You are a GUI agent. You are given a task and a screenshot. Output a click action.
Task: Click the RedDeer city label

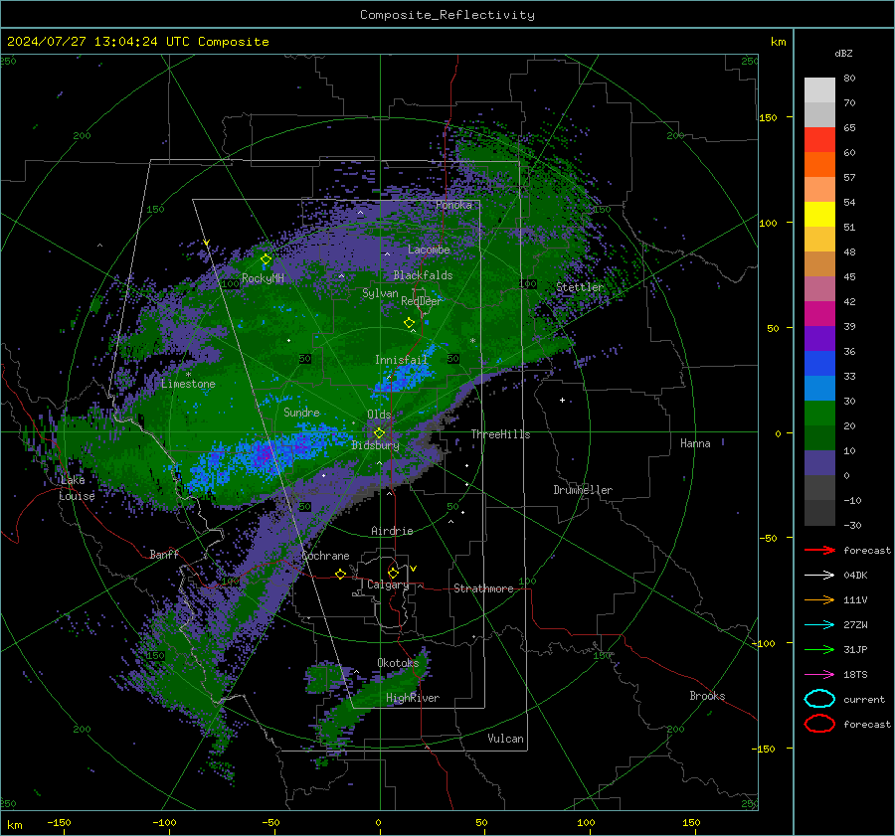[x=422, y=301]
